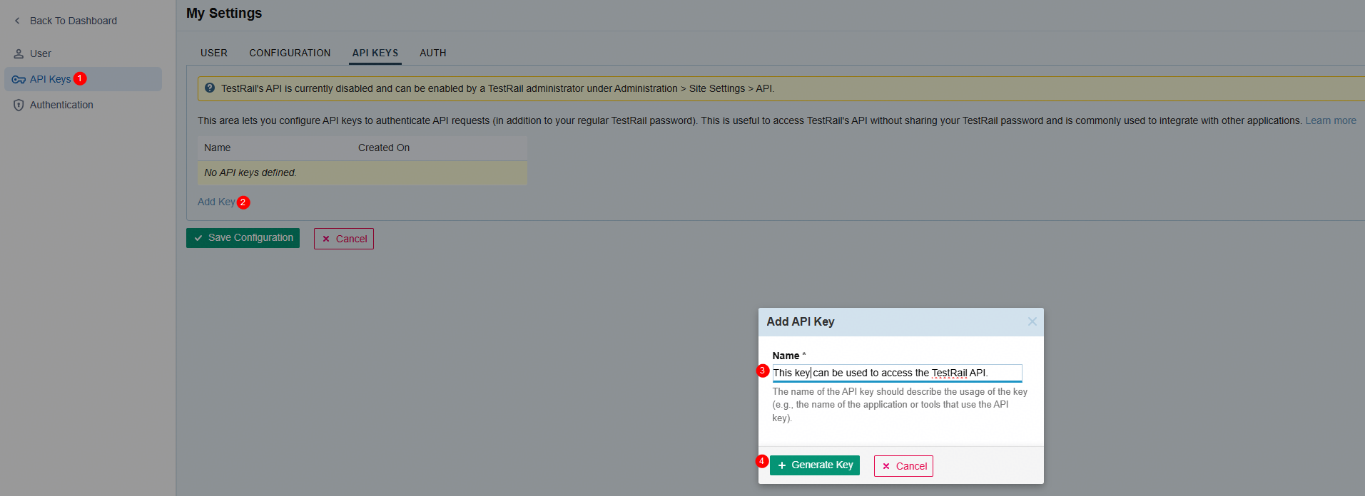Image resolution: width=1365 pixels, height=496 pixels.
Task: Select the AUTH tab
Action: [x=433, y=53]
